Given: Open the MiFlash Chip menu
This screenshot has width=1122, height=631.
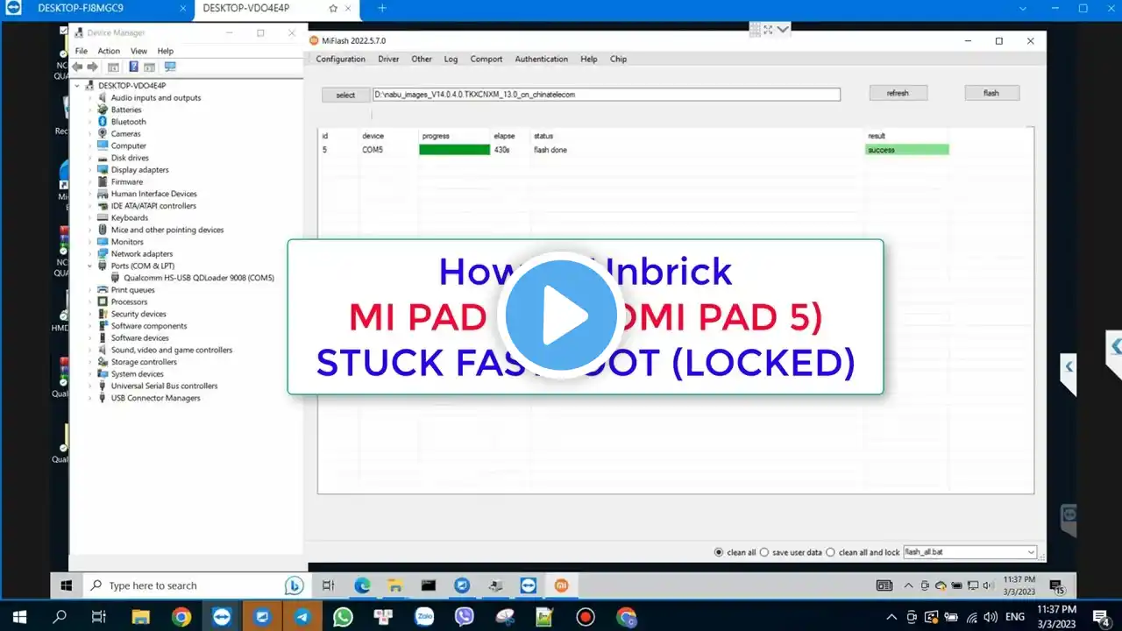Looking at the screenshot, I should (618, 59).
